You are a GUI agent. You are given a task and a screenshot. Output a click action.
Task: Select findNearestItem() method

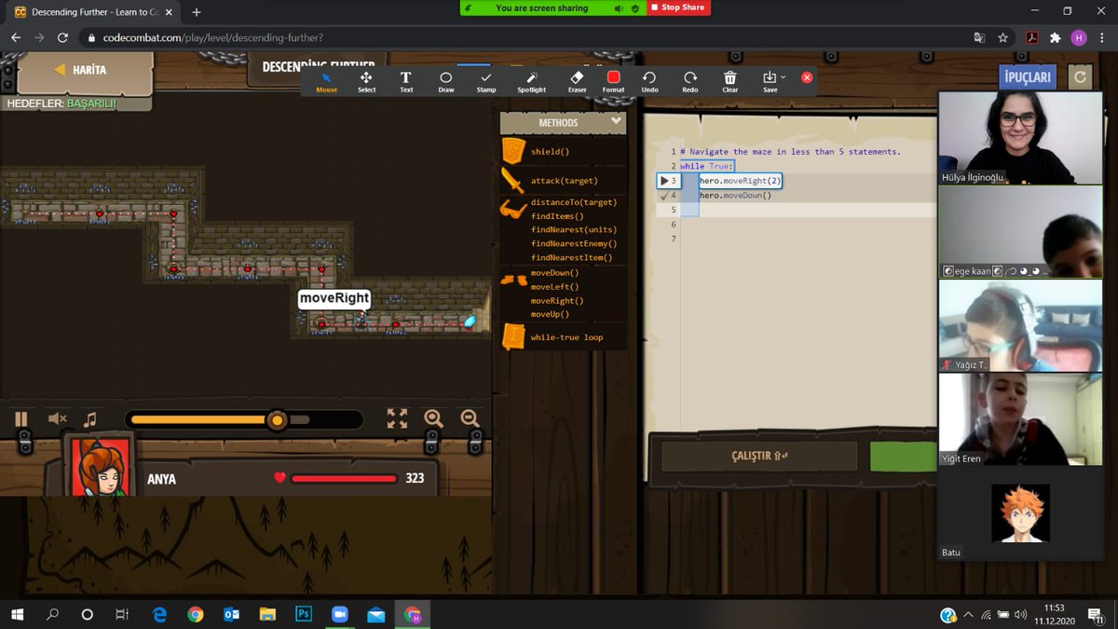571,258
